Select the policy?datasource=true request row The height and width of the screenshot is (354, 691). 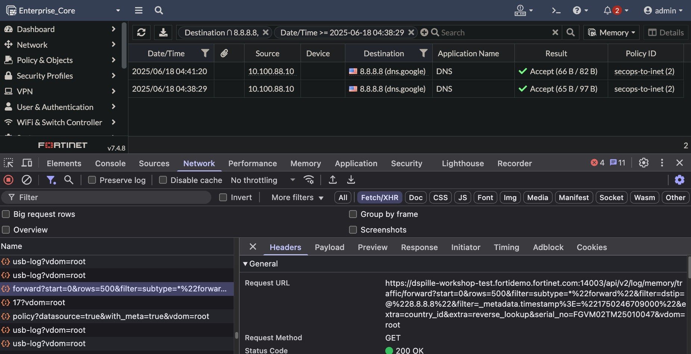tap(117, 316)
